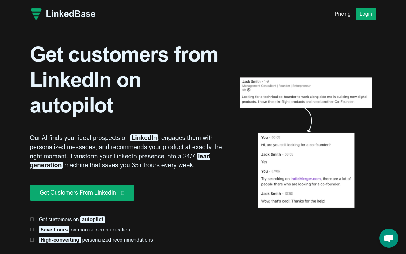Click the curved arrow between post and chat
Viewport: 406px width, 254px height.
(309, 120)
